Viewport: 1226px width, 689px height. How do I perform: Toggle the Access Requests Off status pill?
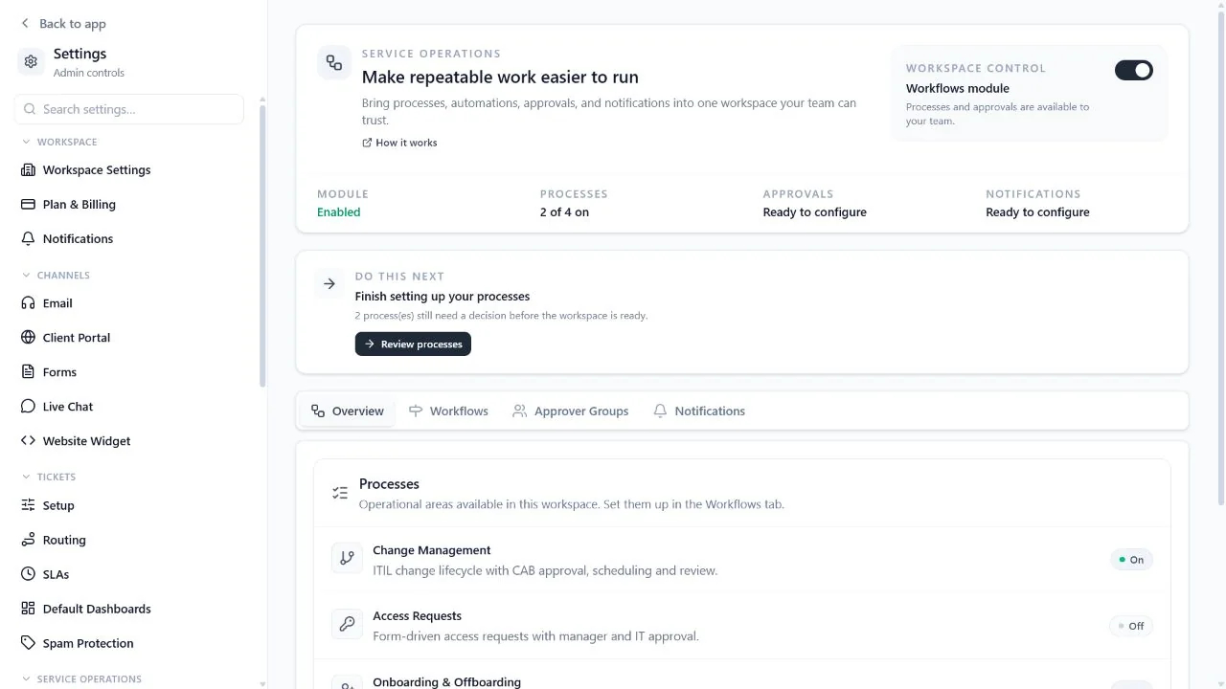click(1131, 626)
